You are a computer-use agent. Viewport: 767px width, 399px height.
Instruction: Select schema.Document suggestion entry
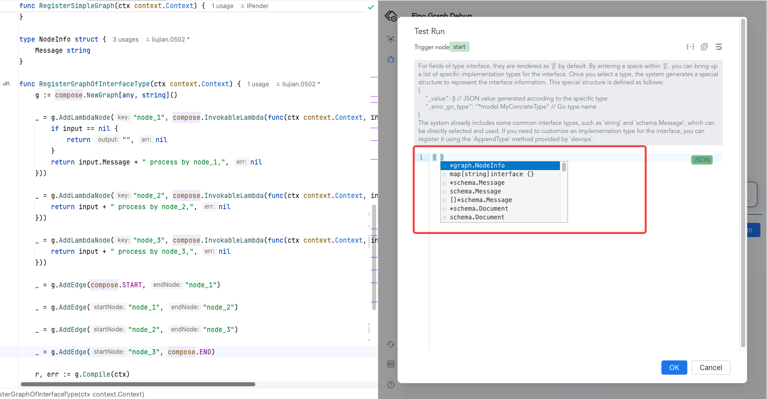pos(477,217)
